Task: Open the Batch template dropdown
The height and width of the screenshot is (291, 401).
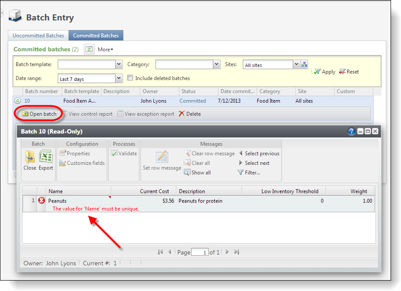Action: coord(119,64)
